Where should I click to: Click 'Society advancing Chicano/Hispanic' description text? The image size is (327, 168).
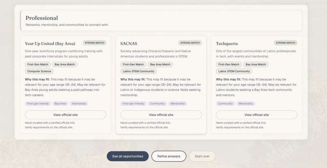pyautogui.click(x=155, y=54)
